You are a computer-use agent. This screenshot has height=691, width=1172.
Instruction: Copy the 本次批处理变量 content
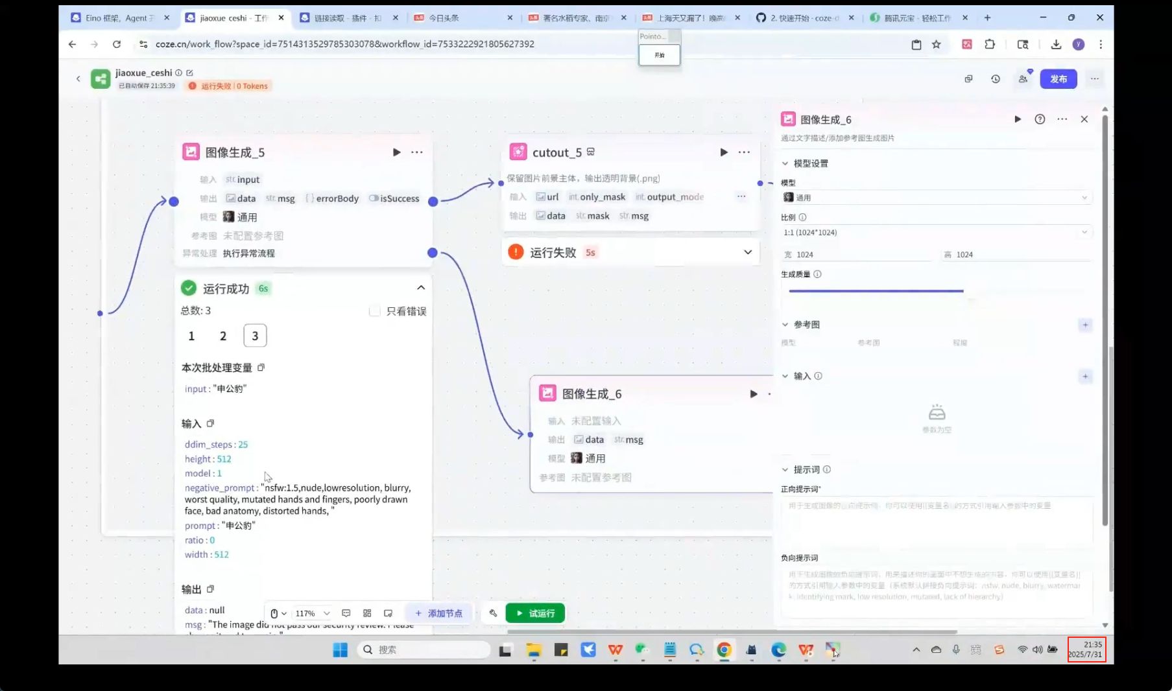point(261,368)
